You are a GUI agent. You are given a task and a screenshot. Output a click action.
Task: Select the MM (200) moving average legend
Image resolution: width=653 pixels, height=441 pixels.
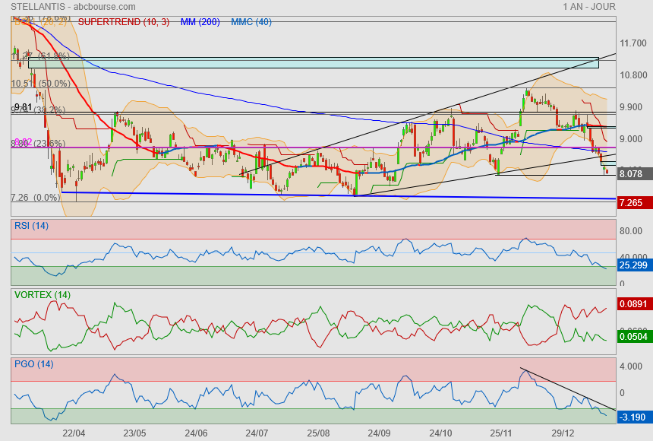[x=200, y=22]
